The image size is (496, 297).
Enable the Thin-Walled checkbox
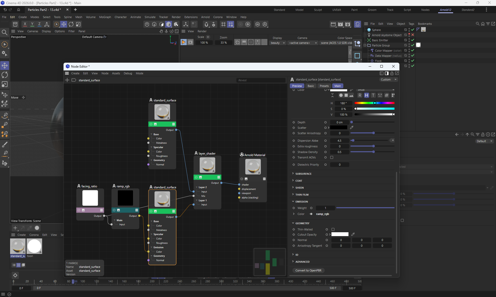coord(333,229)
